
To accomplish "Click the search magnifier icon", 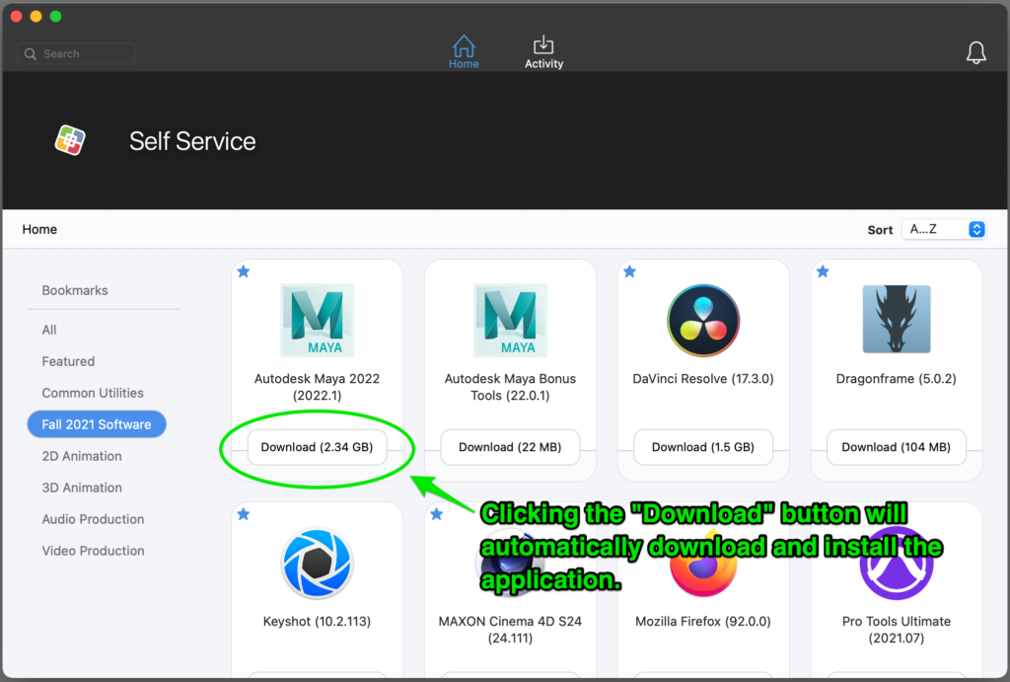I will click(x=31, y=54).
